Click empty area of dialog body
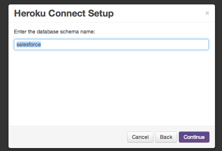 112,87
